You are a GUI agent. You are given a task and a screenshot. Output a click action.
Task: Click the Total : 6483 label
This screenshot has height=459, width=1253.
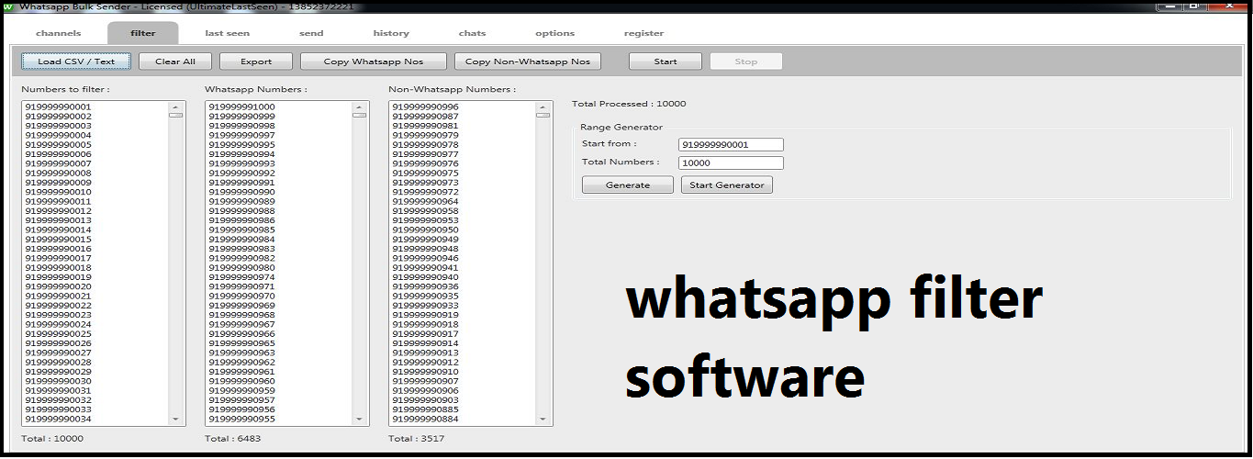click(233, 439)
